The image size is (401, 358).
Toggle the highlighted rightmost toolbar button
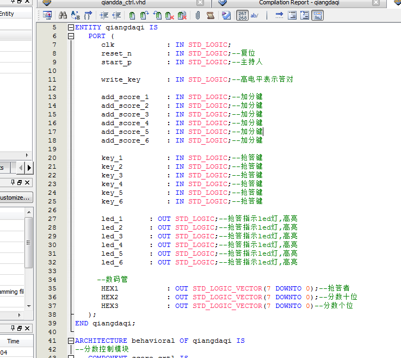pyautogui.click(x=318, y=16)
